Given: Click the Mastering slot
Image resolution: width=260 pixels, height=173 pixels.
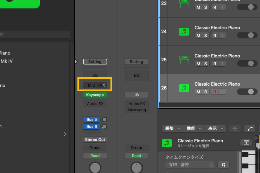Looking at the screenshot, I should (137, 110).
